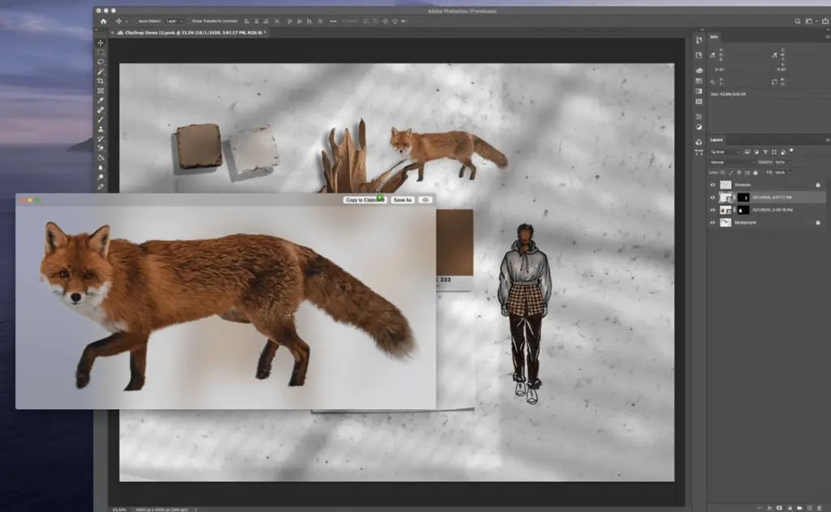This screenshot has width=831, height=512.
Task: Hide the 3:01:17 PM layer
Action: (713, 198)
